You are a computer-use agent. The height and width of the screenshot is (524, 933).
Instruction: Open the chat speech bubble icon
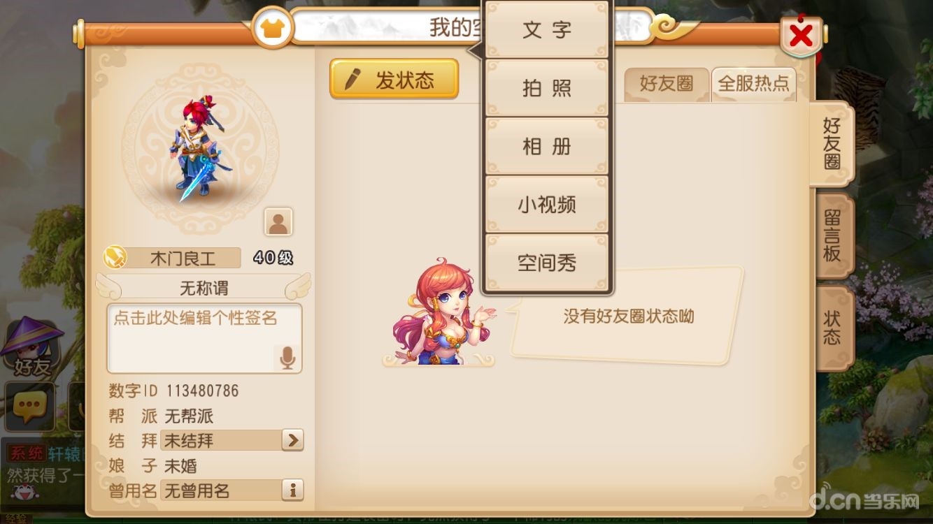point(29,406)
